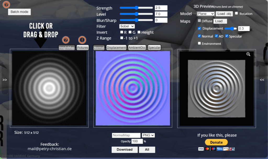The width and height of the screenshot is (268, 159).
Task: Expand the left panel with the >> arrow
Action: [x=4, y=79]
